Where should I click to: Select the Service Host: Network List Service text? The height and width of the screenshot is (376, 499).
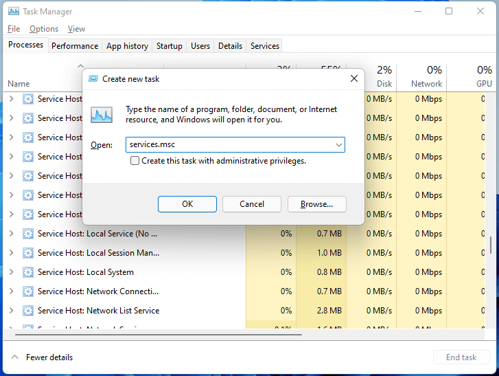(98, 311)
